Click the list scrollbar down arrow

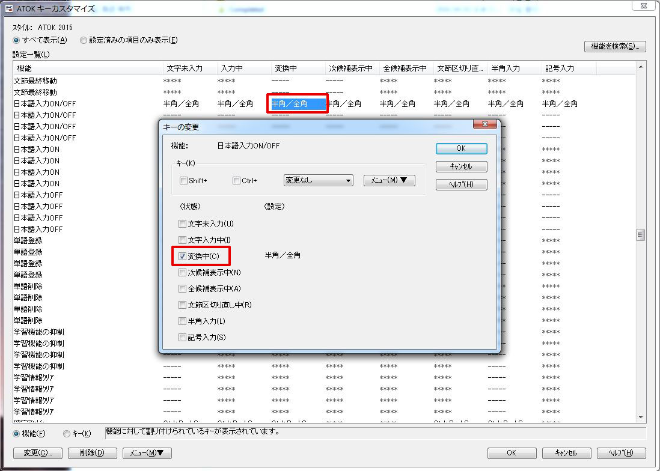641,418
